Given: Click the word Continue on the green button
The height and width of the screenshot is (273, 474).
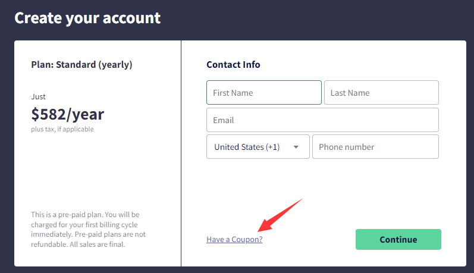Looking at the screenshot, I should tap(398, 240).
